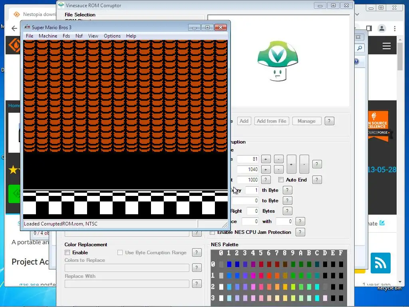The width and height of the screenshot is (409, 307).
Task: Click the help button beside the with field
Action: click(x=300, y=221)
